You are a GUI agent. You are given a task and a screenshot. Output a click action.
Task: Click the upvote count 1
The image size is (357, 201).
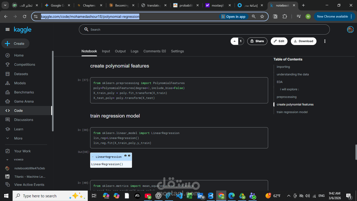pos(241,41)
